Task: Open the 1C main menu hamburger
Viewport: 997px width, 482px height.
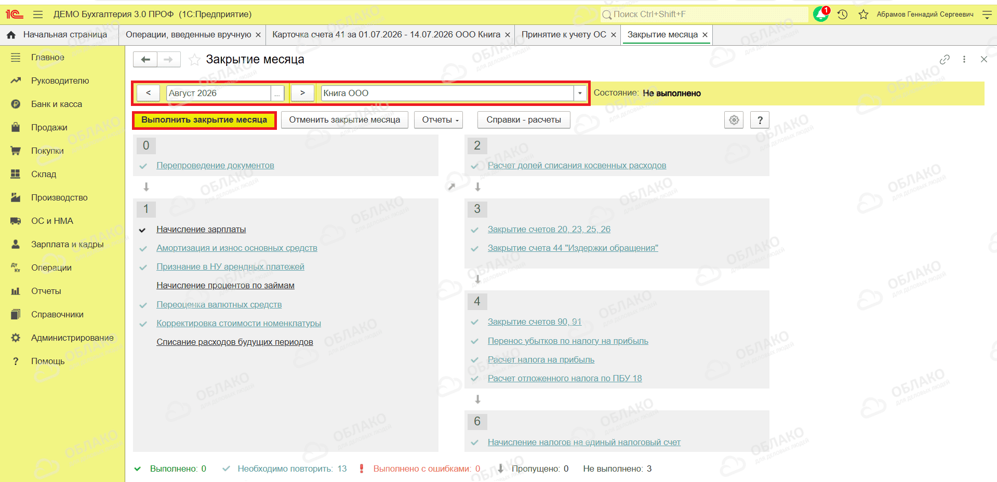Action: (38, 15)
